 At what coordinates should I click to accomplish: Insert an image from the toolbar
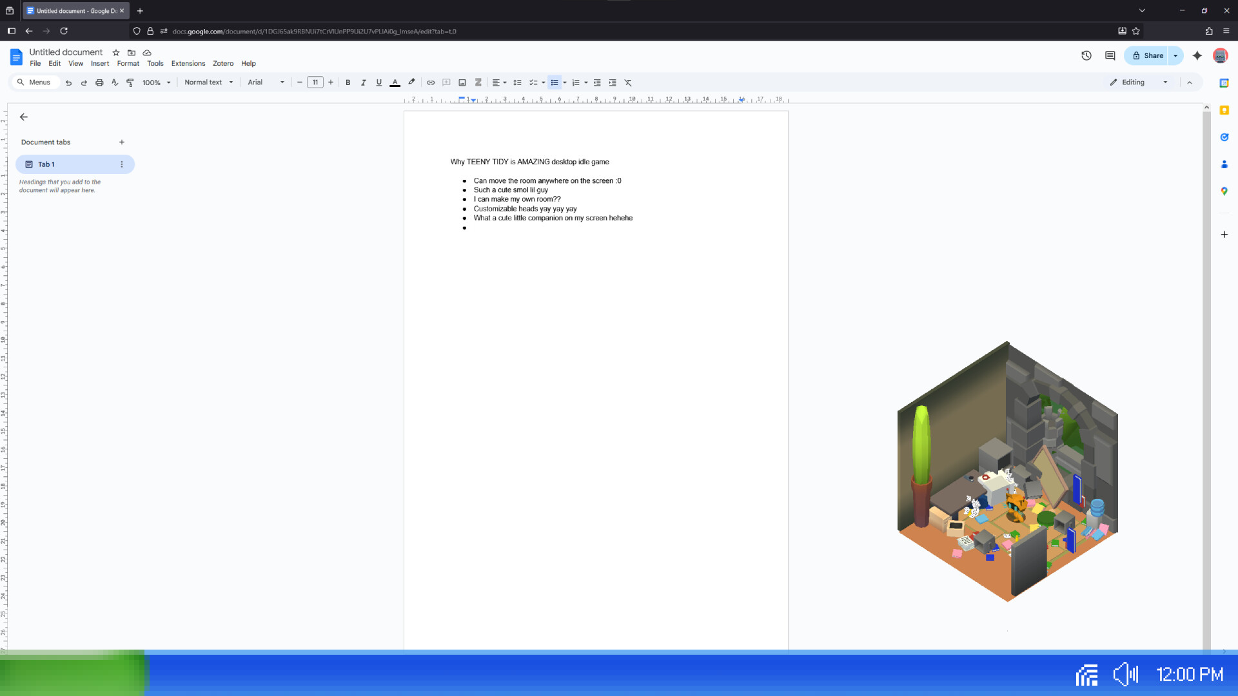click(x=462, y=82)
